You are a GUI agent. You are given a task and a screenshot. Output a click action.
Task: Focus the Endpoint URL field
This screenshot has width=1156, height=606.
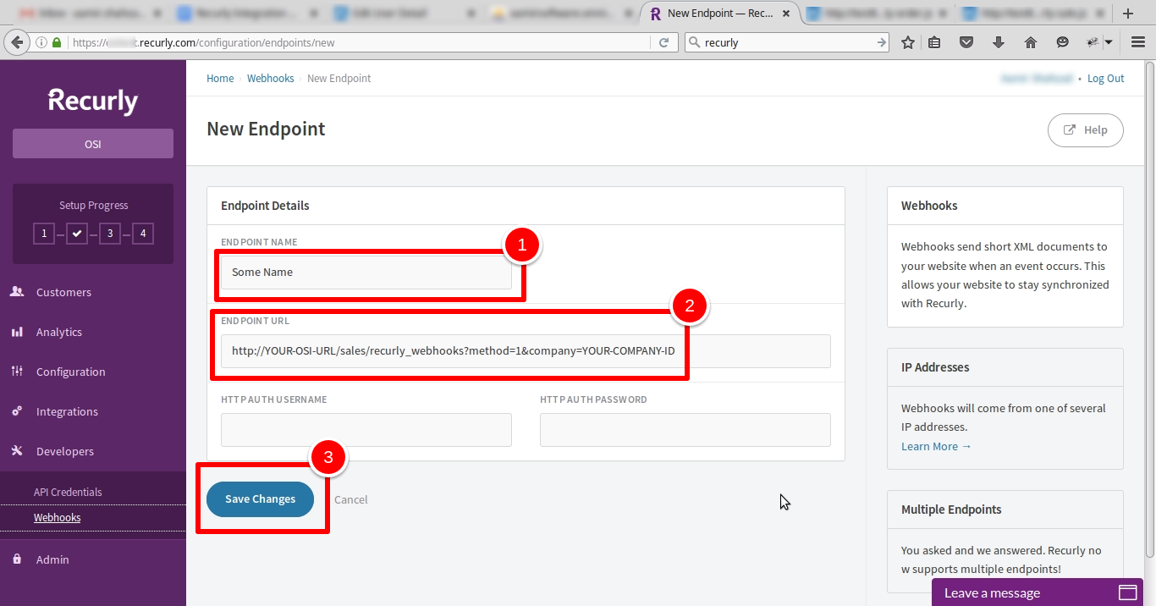[x=526, y=351]
